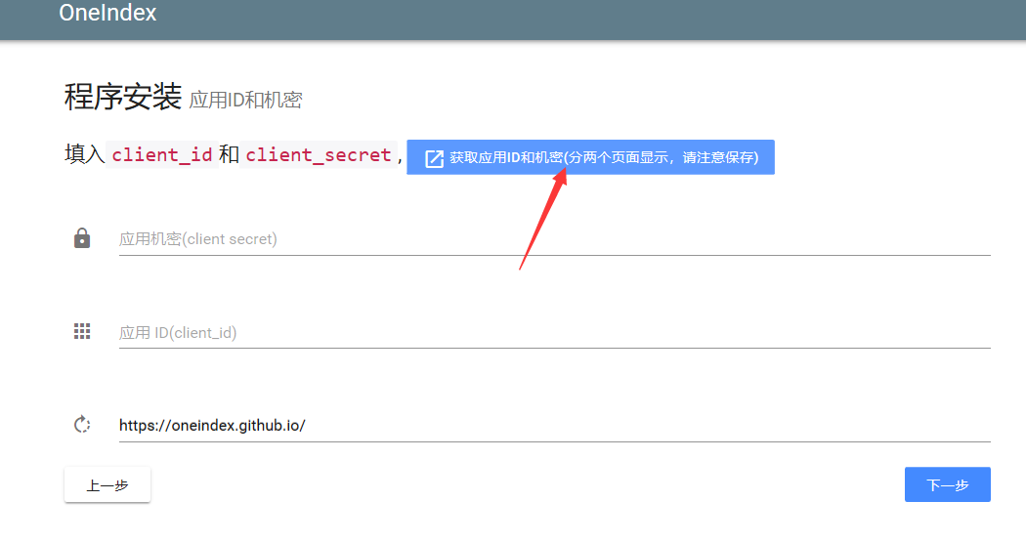1026x543 pixels.
Task: Click the open-in-new icon on blue button
Action: point(435,158)
